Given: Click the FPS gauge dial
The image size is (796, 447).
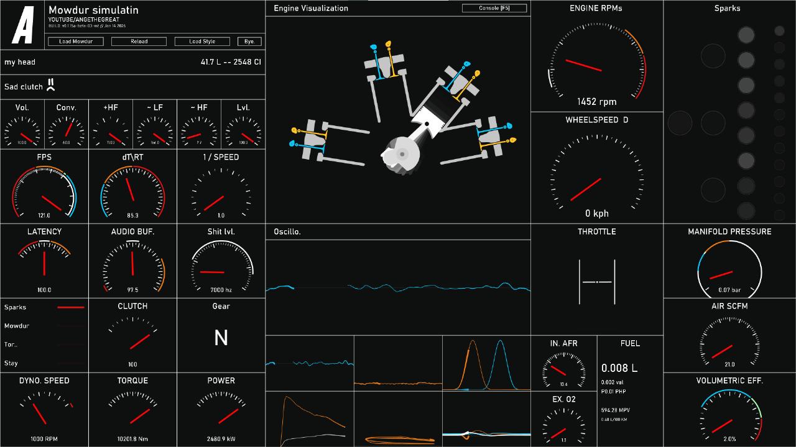Looking at the screenshot, I should point(44,194).
